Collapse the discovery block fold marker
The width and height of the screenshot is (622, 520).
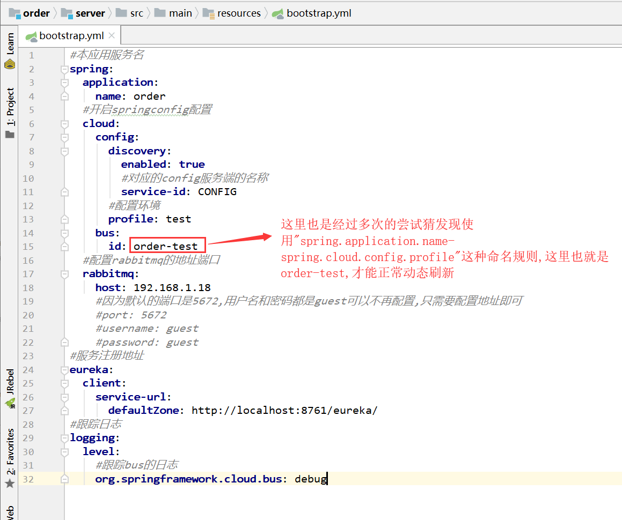point(64,151)
